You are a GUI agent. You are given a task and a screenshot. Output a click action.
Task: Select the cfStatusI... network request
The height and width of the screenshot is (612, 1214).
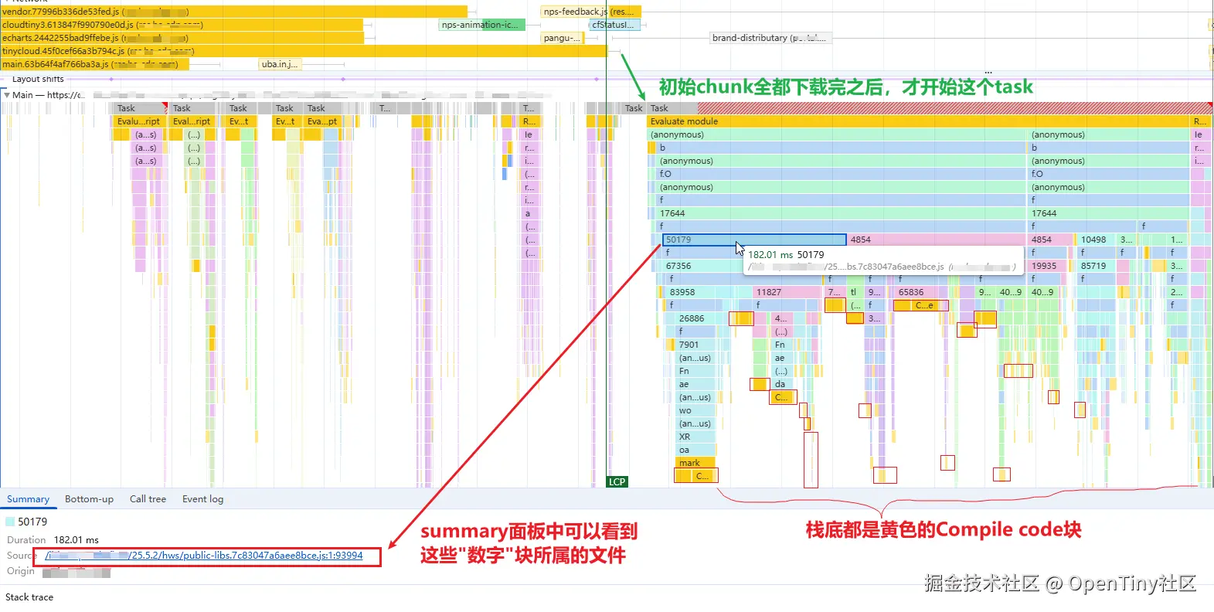[615, 25]
